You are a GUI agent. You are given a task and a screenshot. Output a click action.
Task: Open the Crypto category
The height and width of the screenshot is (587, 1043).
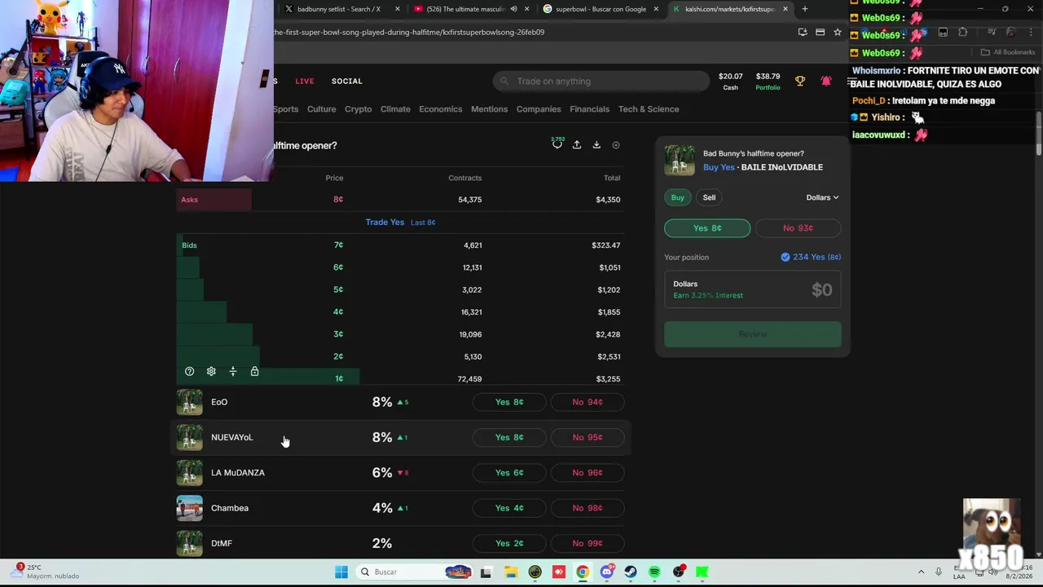pos(358,109)
